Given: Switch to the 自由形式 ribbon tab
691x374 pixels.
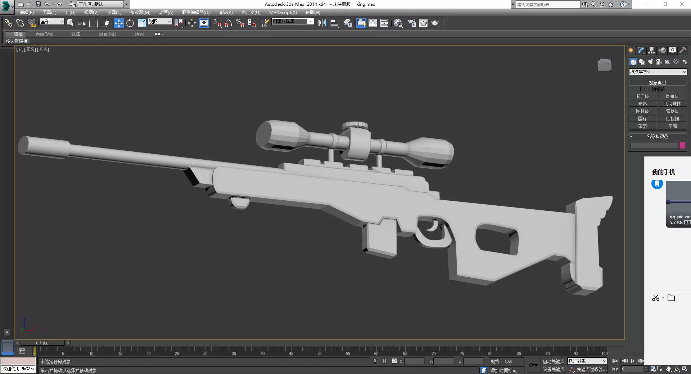Looking at the screenshot, I should [x=44, y=35].
